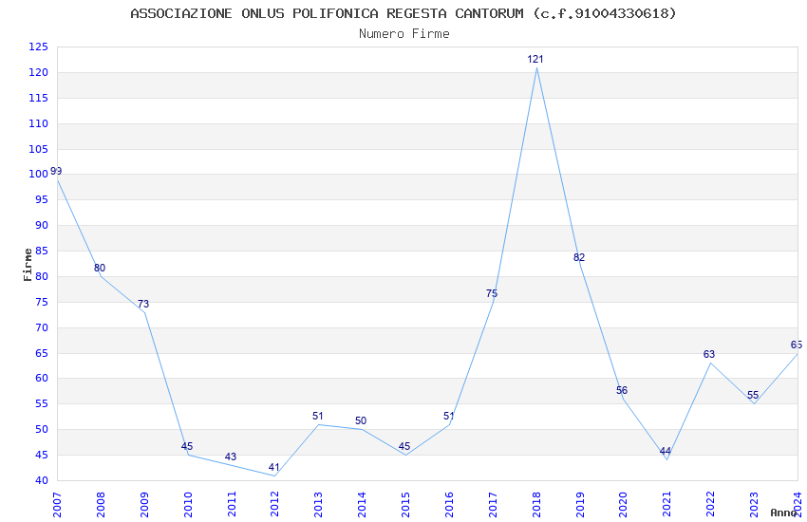Select the x-axis year label 2020
807x522 pixels.
coord(623,505)
